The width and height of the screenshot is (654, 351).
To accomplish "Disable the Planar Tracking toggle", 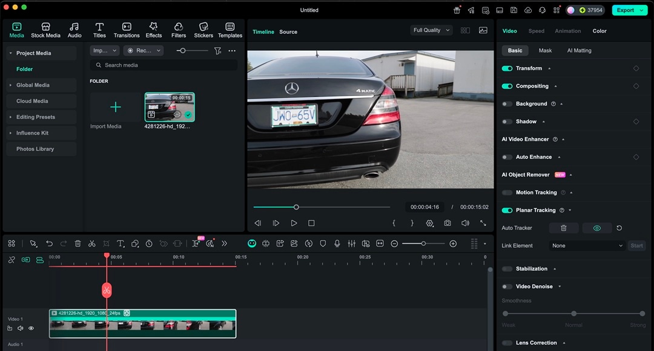I will [x=507, y=210].
